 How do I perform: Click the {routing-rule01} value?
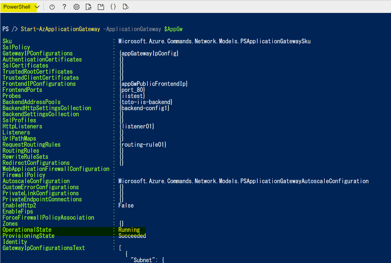pyautogui.click(x=143, y=145)
